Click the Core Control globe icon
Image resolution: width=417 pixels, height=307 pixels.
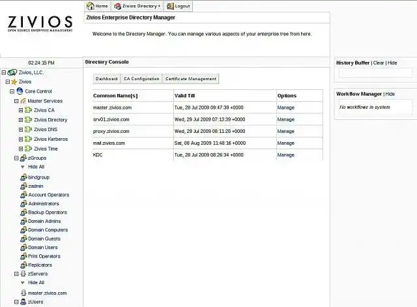pos(20,91)
